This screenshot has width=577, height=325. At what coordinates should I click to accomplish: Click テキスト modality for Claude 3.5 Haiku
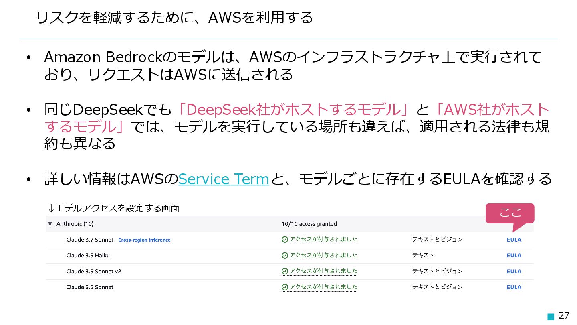point(423,256)
